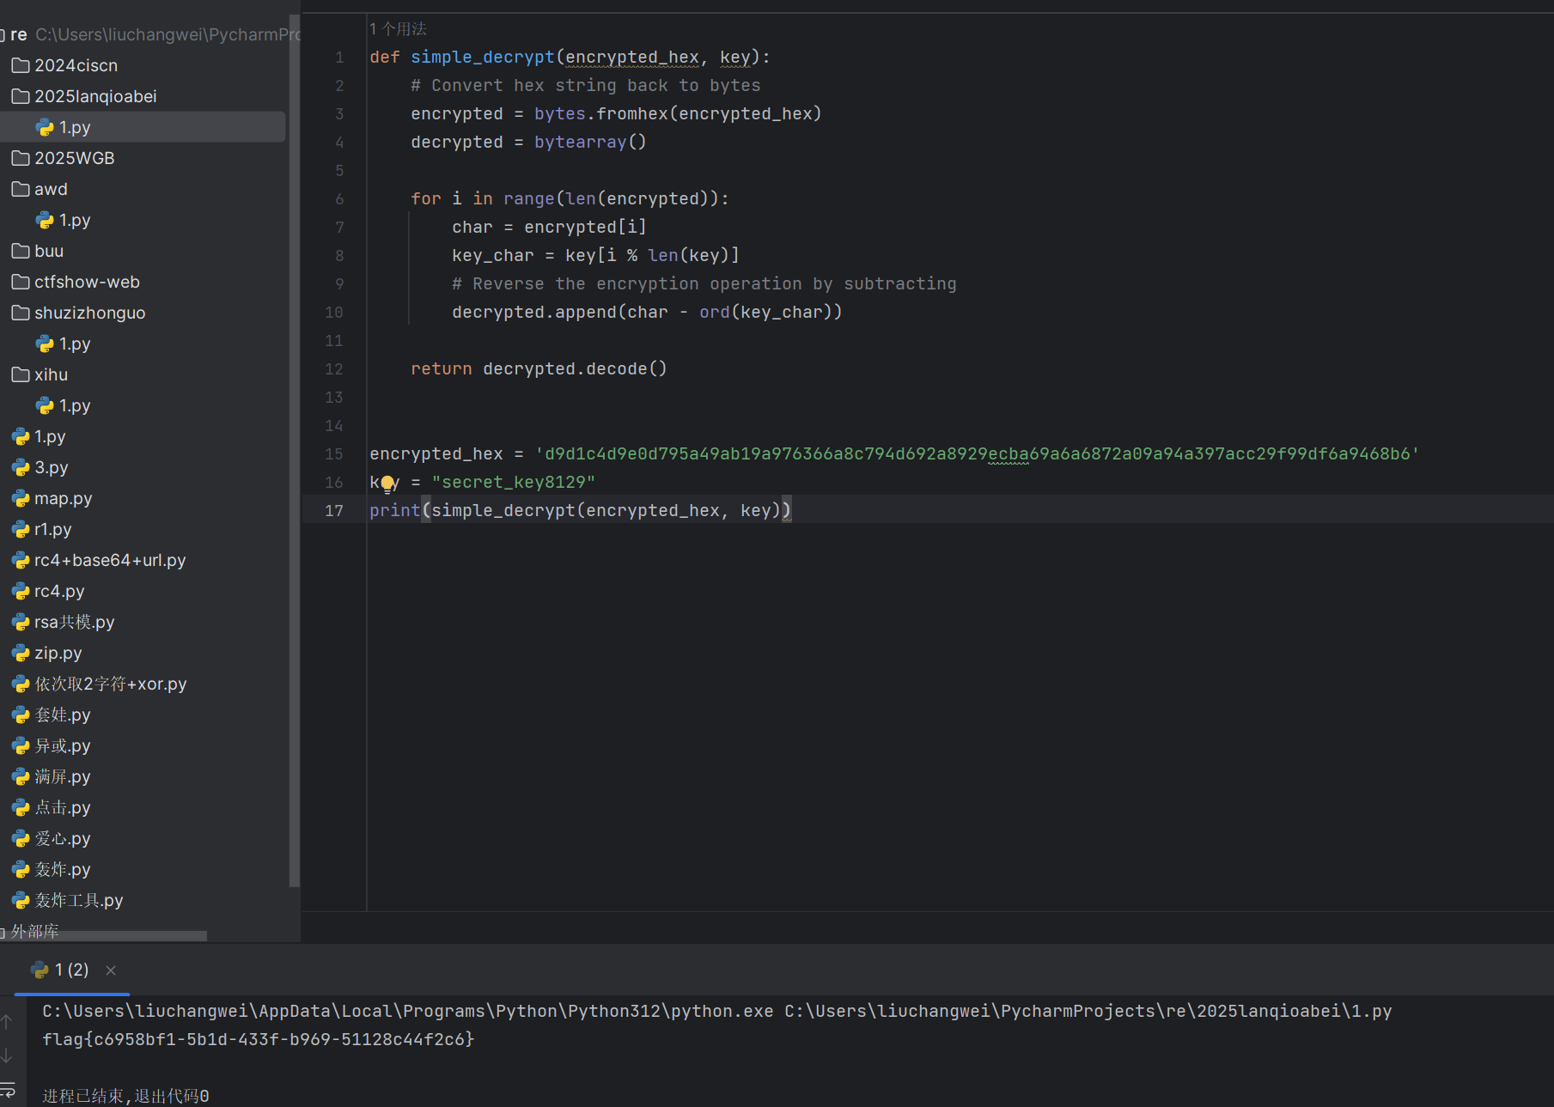
Task: Click the lightbulb intention icon on line 16
Action: click(x=387, y=484)
